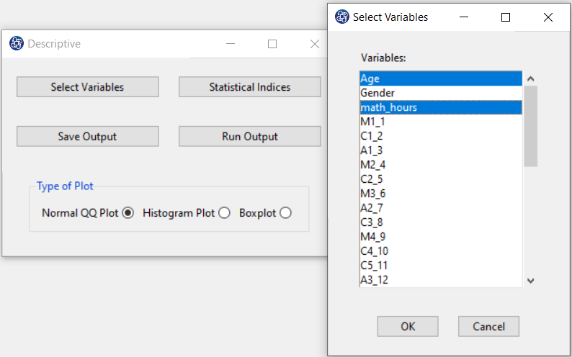Choose the Histogram Plot option
This screenshot has width=572, height=357.
click(x=224, y=213)
